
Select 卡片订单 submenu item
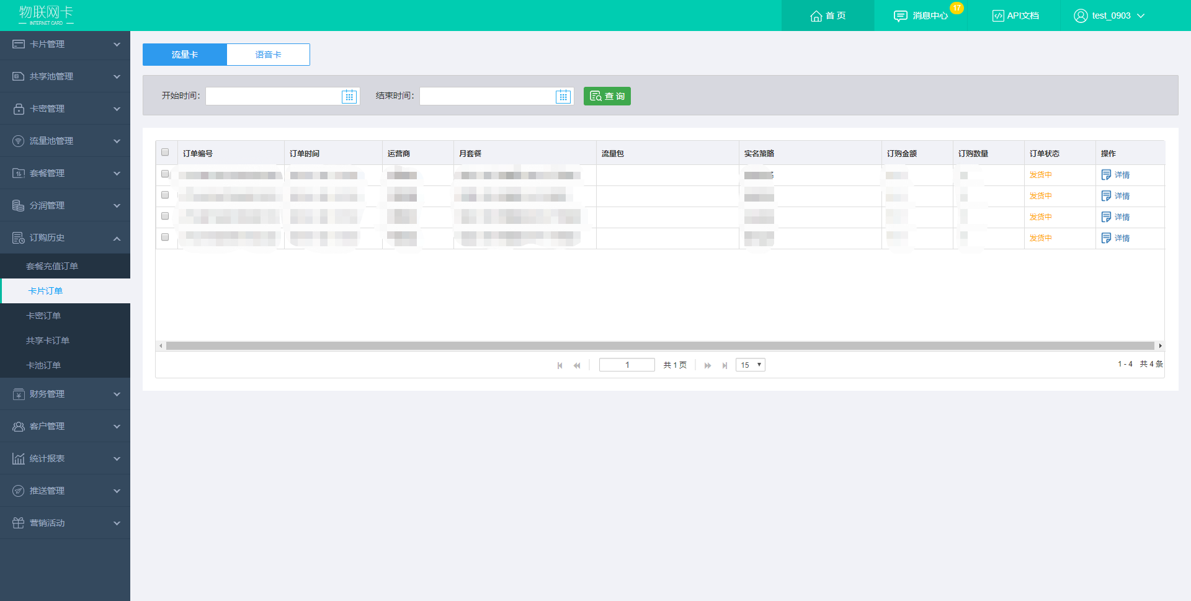[65, 291]
